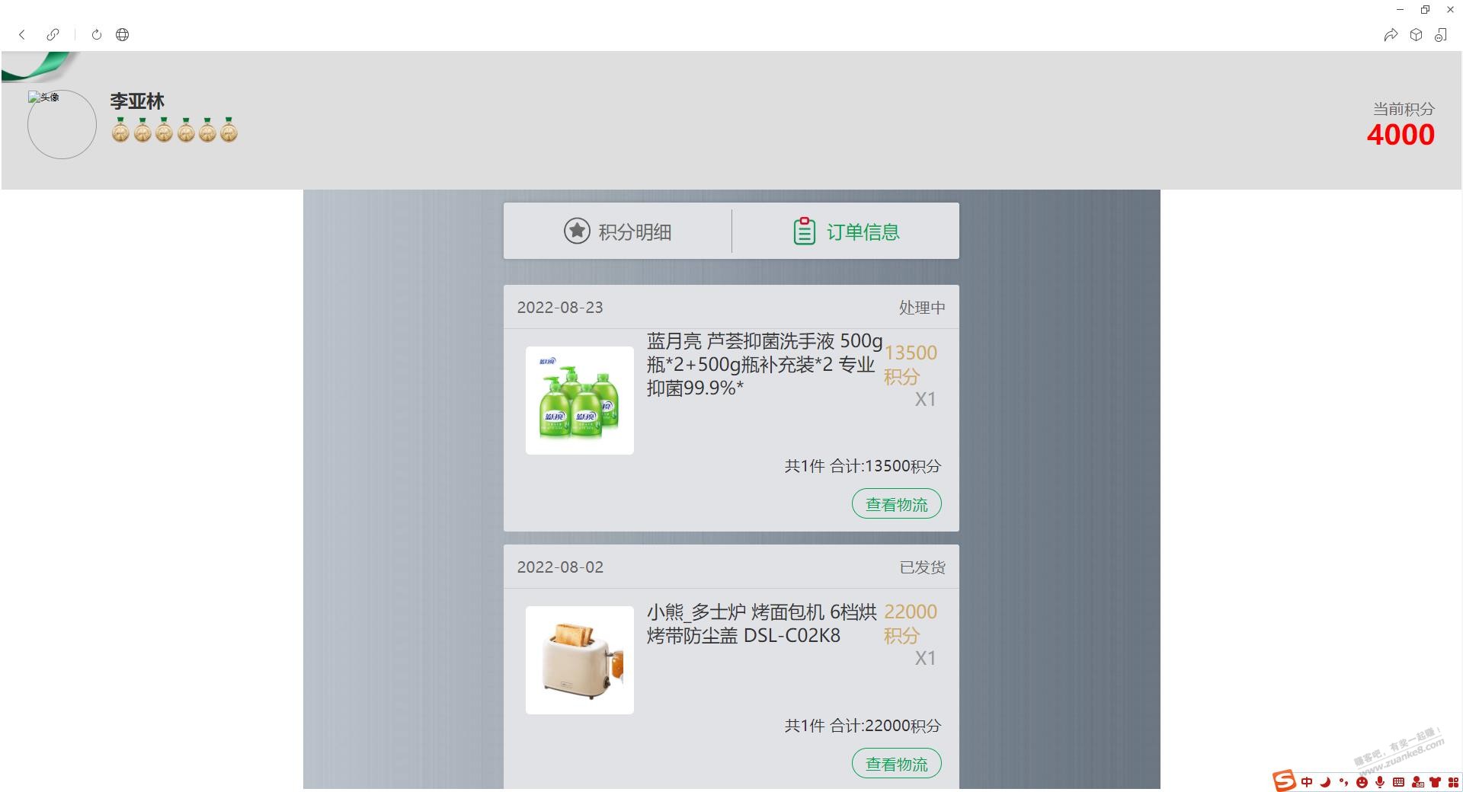Open Sogou toolbox grid icon
The height and width of the screenshot is (792, 1463).
(1453, 782)
